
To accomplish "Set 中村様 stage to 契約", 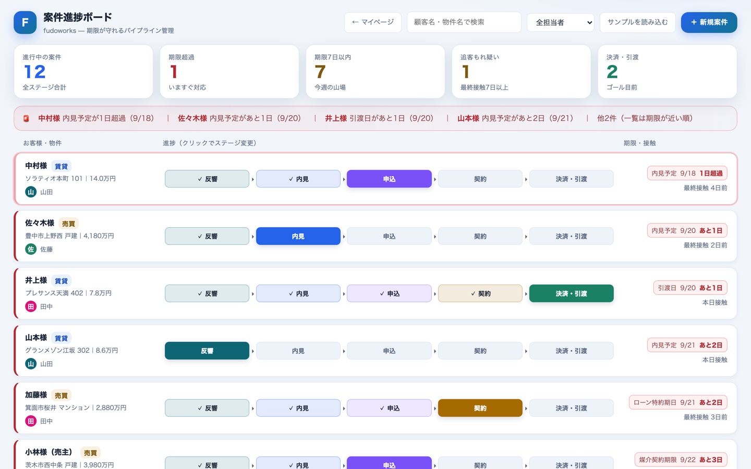I will click(x=480, y=179).
